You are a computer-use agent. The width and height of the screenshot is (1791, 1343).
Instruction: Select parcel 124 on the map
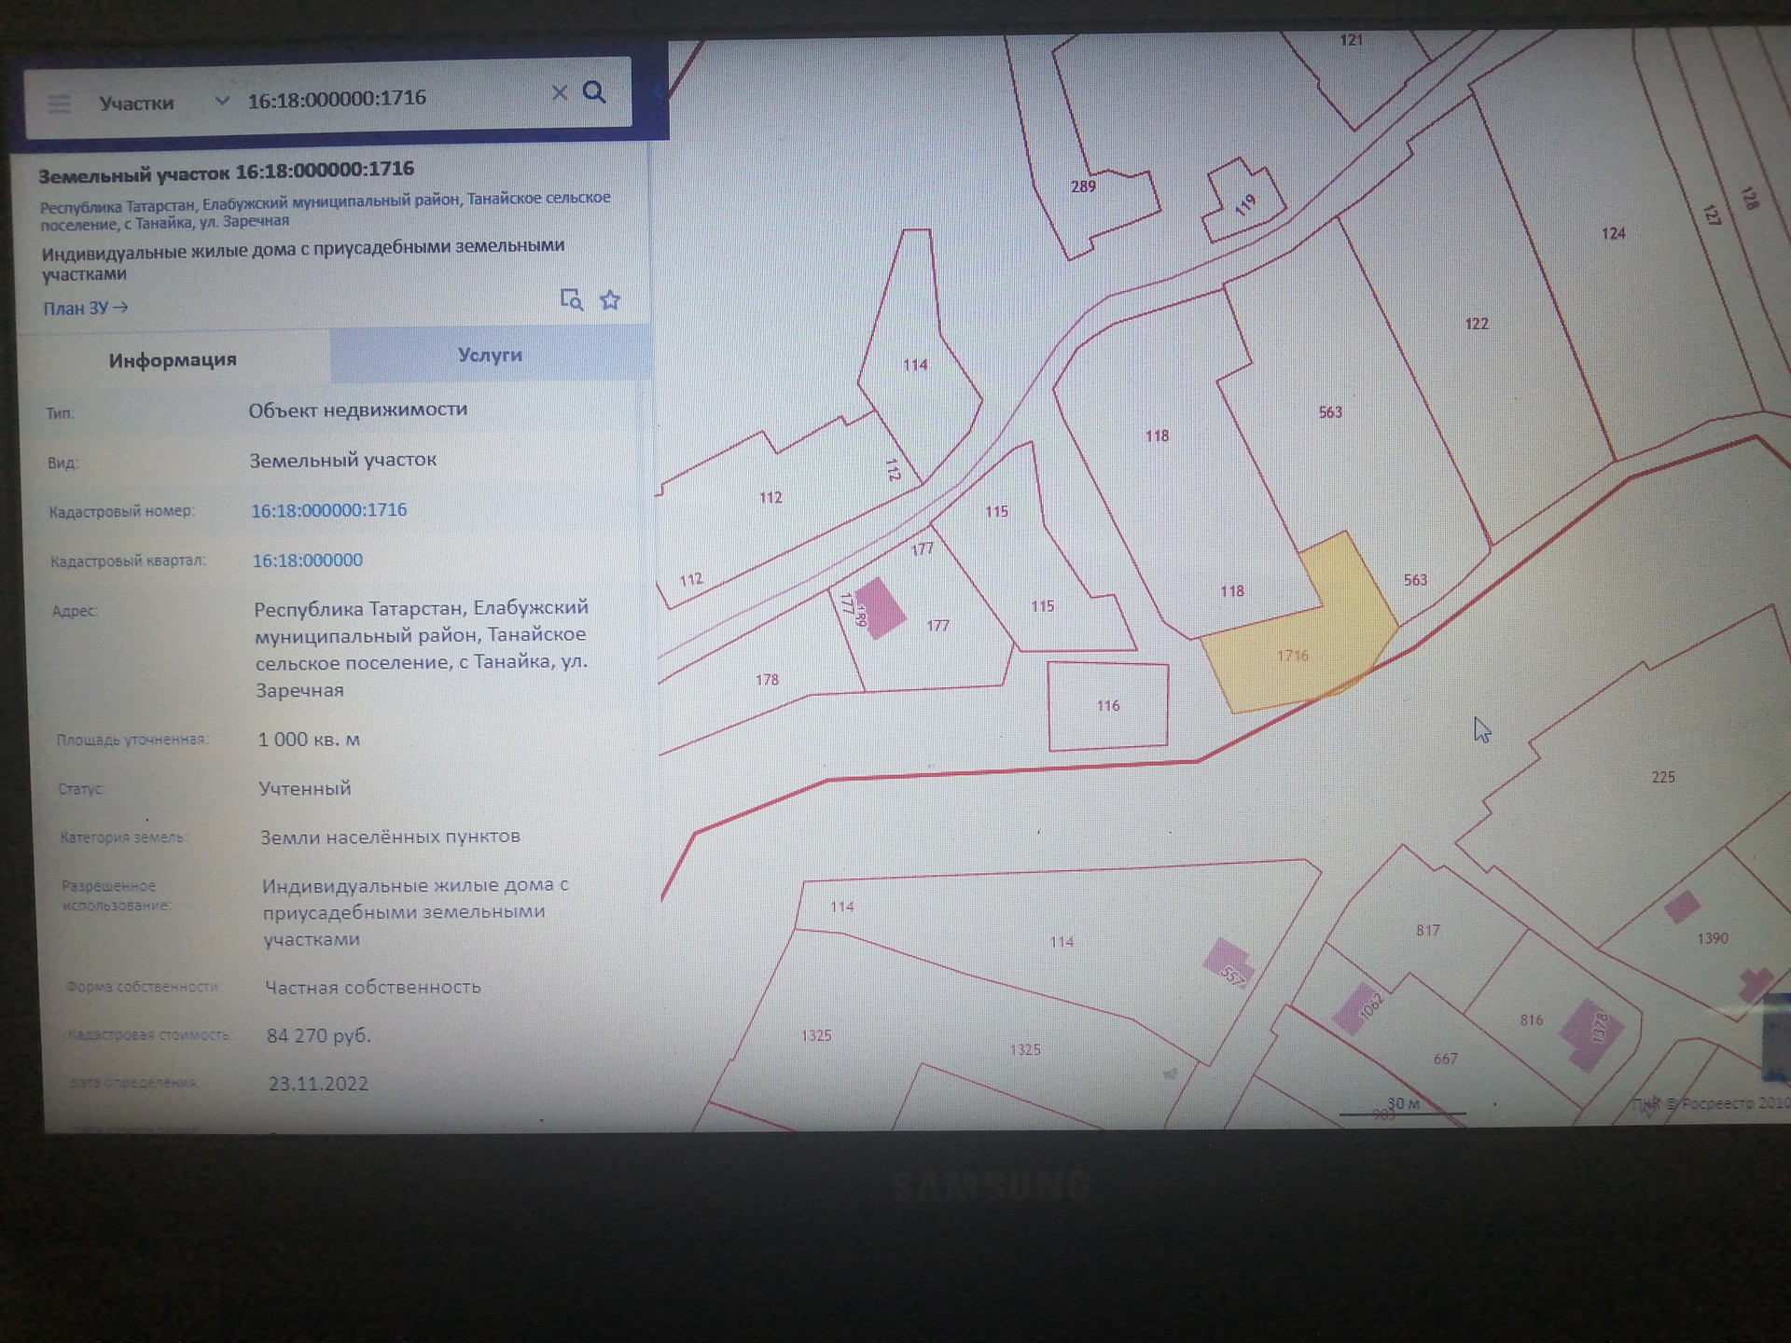pos(1613,233)
